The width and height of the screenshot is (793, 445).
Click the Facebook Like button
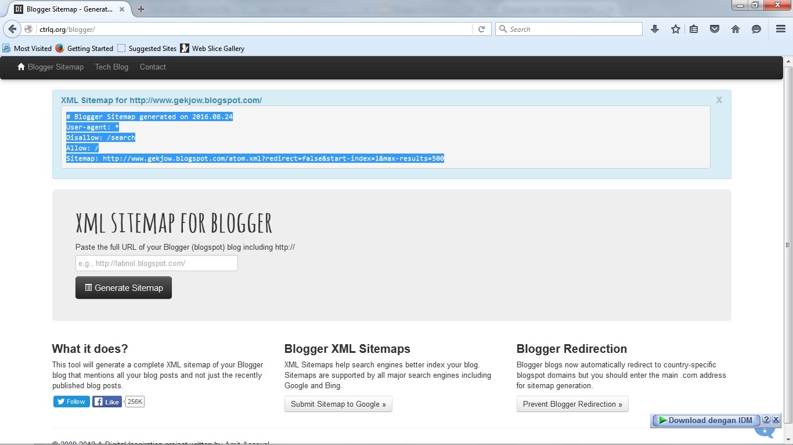point(107,402)
